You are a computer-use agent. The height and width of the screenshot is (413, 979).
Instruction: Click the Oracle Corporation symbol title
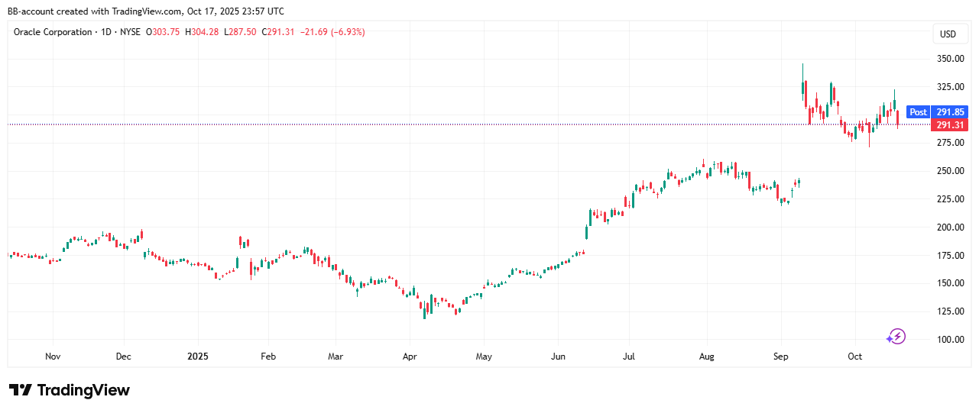(52, 32)
